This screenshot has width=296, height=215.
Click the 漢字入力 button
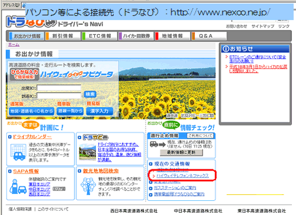[x=99, y=111]
